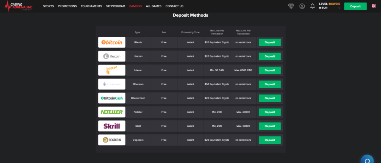The image size is (381, 163).
Task: Open the live chat bubble
Action: coord(367,160)
